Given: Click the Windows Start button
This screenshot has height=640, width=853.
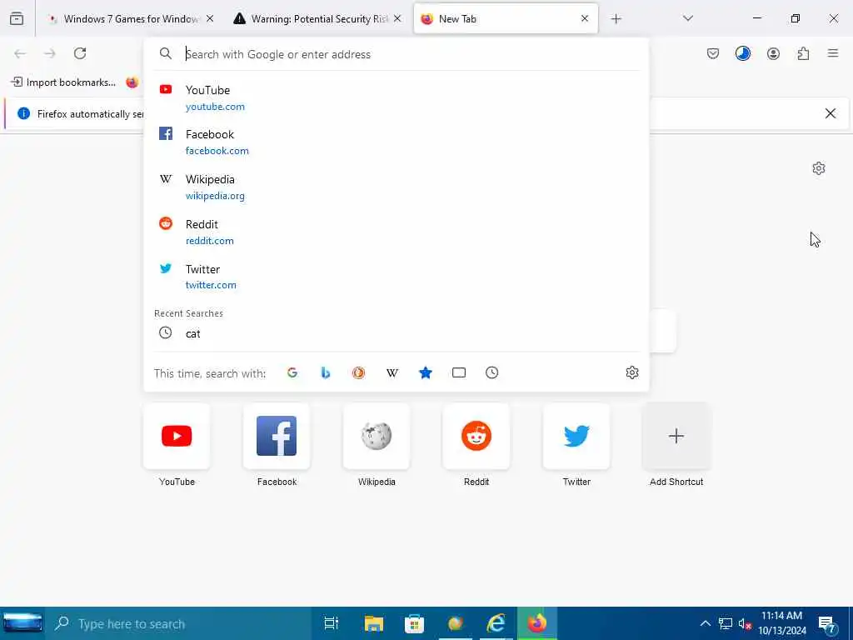Looking at the screenshot, I should click(x=22, y=623).
